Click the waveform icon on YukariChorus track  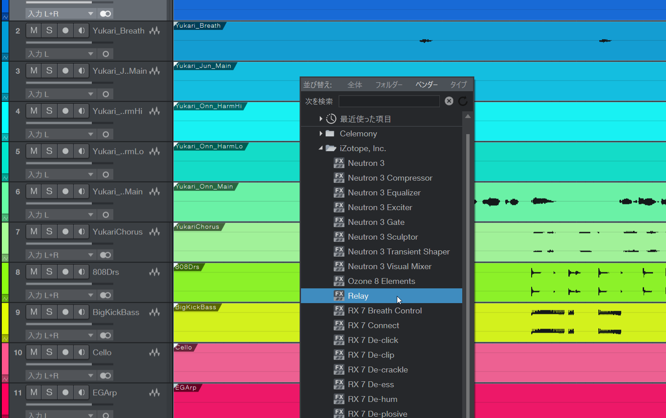(x=155, y=232)
